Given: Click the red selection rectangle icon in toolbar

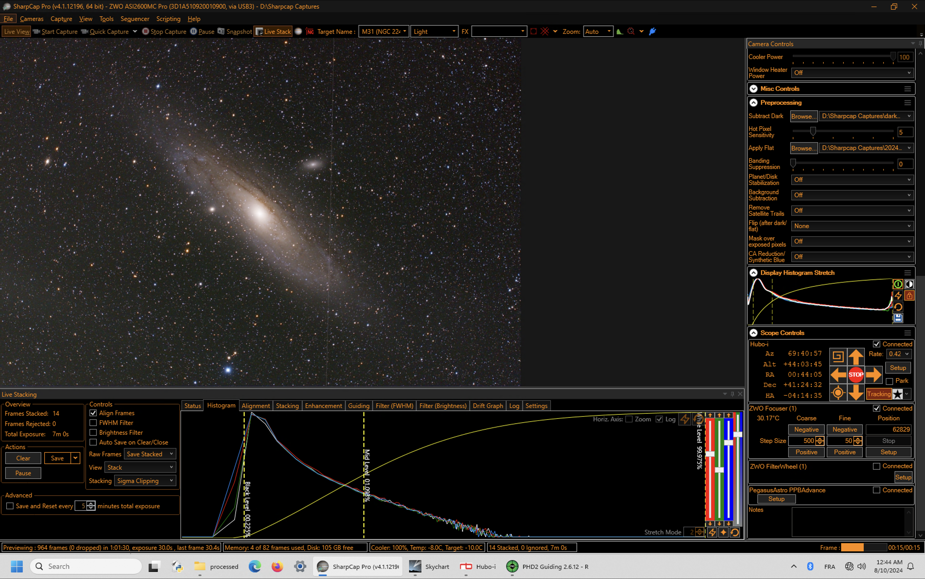Looking at the screenshot, I should 533,31.
